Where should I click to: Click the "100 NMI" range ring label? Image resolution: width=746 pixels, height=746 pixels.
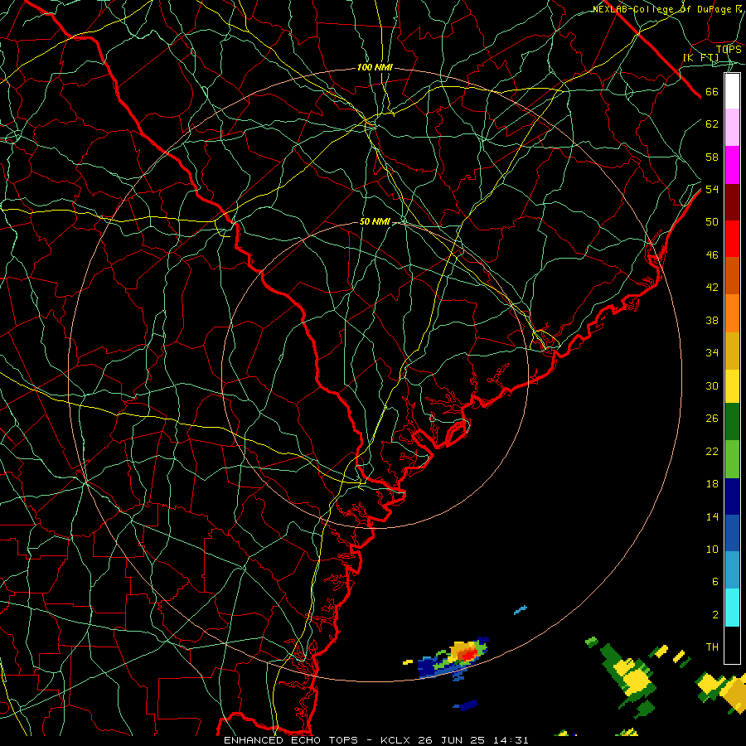[375, 68]
